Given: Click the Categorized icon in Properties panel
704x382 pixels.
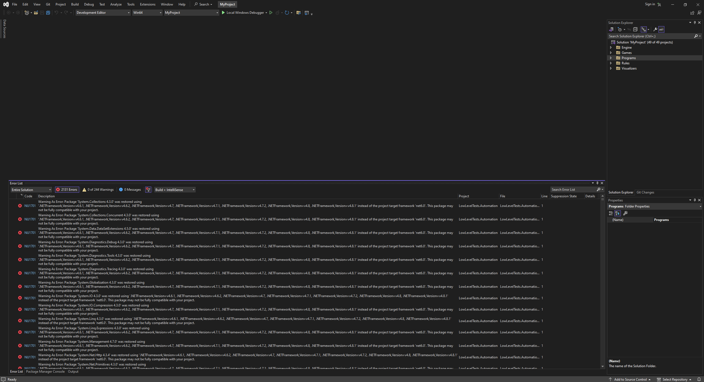Looking at the screenshot, I should coord(611,213).
